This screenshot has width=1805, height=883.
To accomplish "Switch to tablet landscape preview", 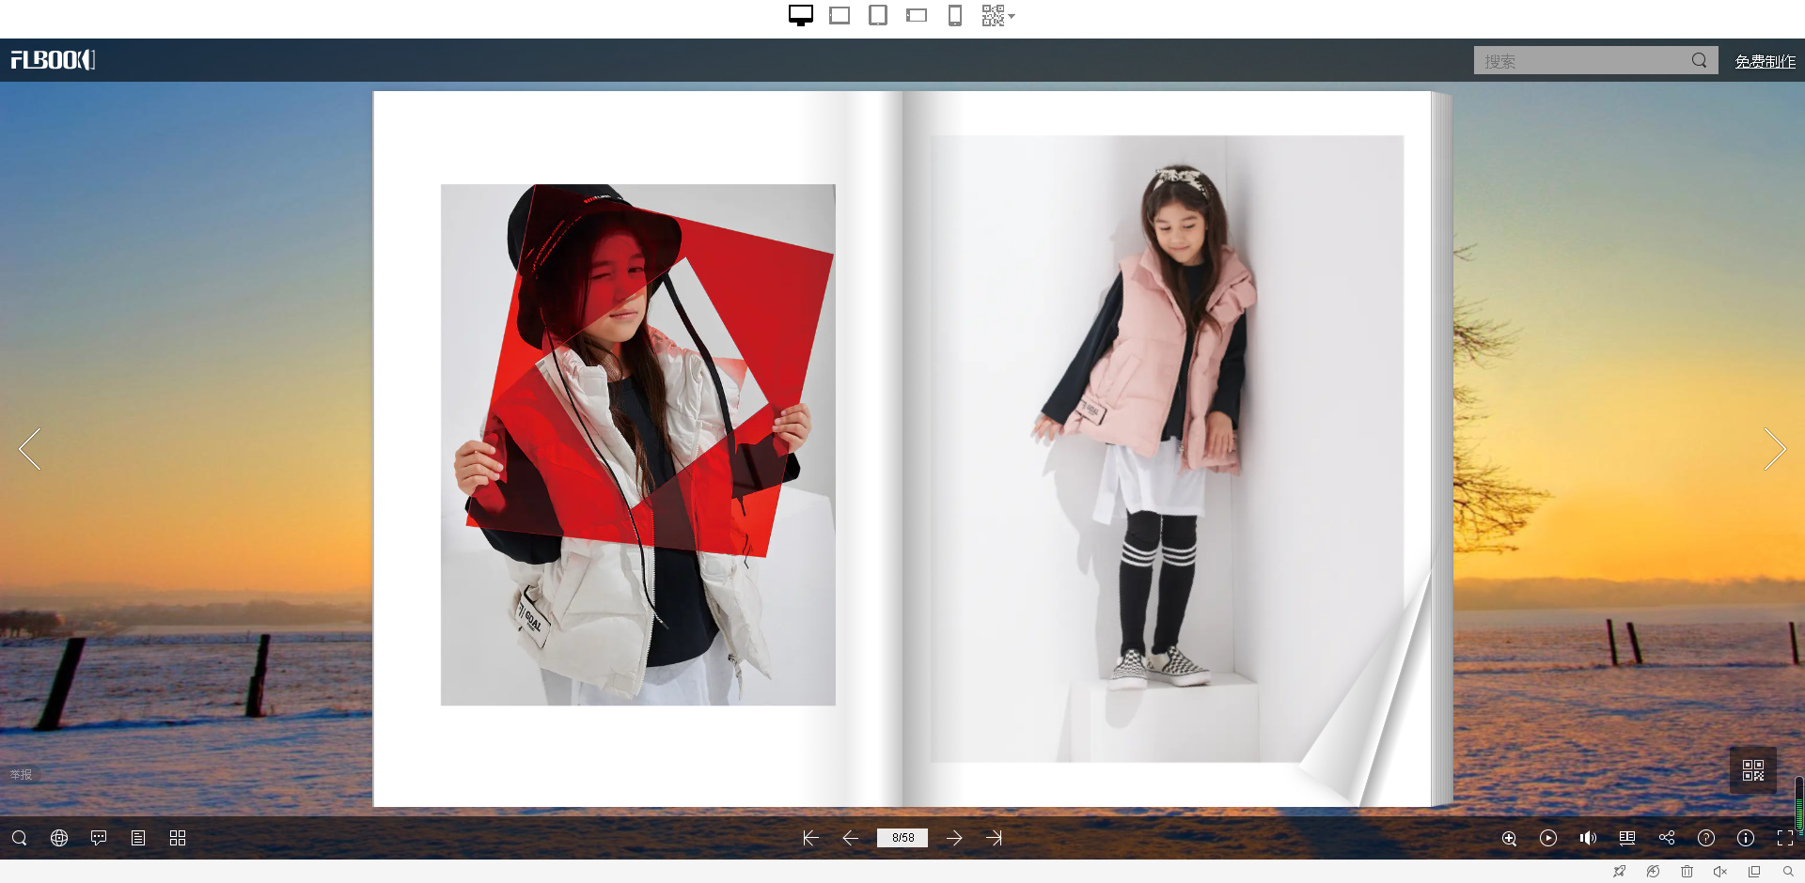I will coord(840,15).
